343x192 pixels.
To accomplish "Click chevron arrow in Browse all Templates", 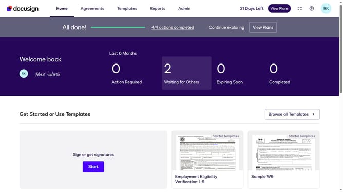I will point(313,114).
